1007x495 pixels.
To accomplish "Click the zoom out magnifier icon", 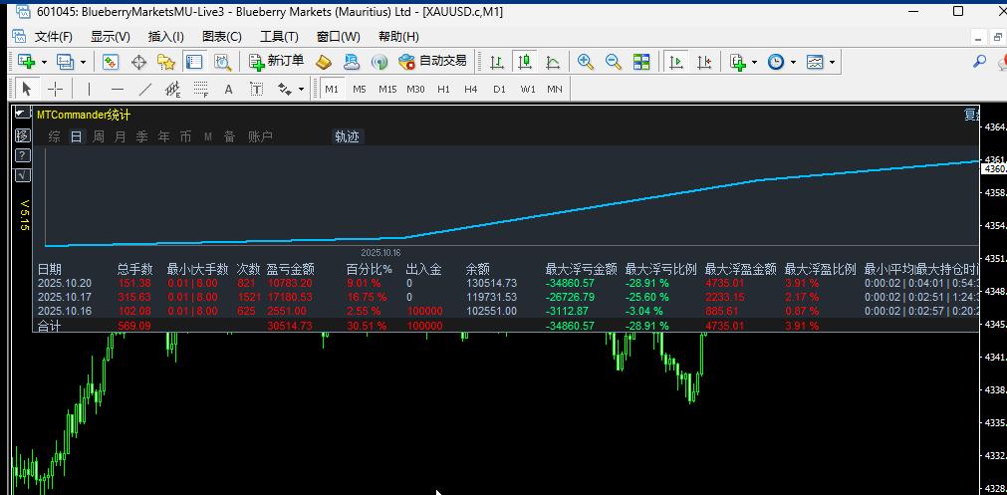I will (x=614, y=62).
